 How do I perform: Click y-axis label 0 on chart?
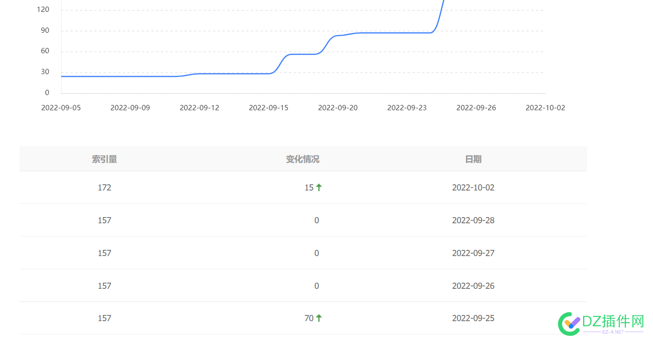coord(47,93)
